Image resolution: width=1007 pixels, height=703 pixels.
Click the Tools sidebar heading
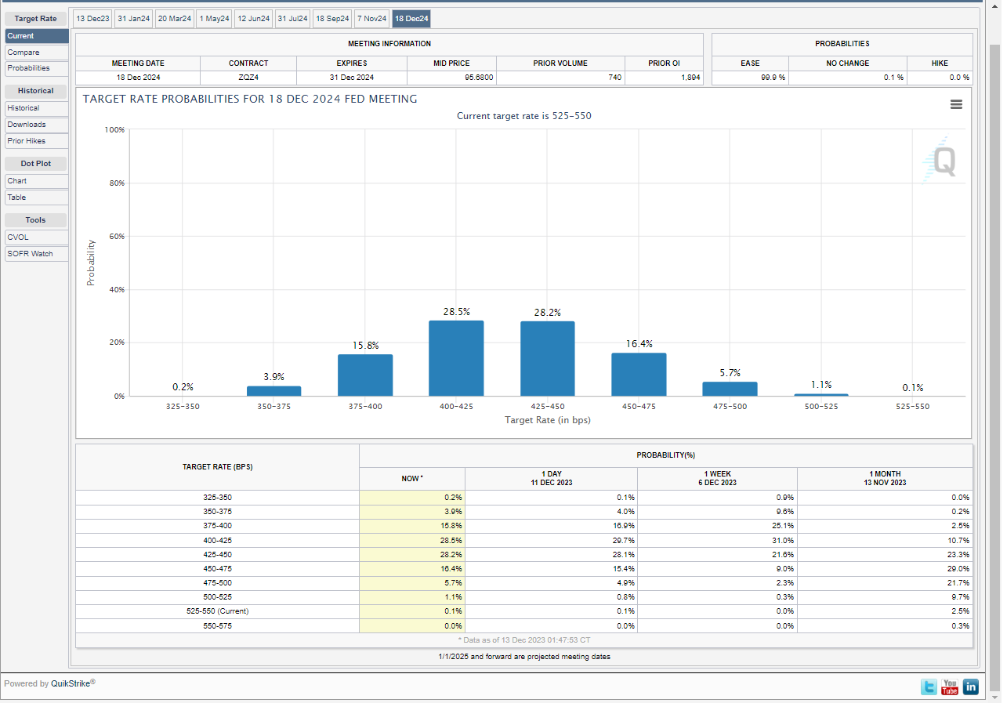(x=36, y=220)
